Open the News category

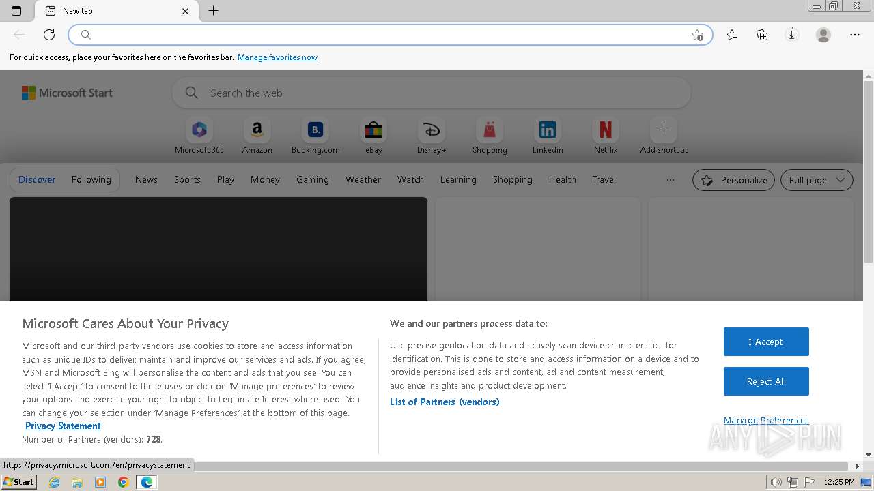coord(146,179)
